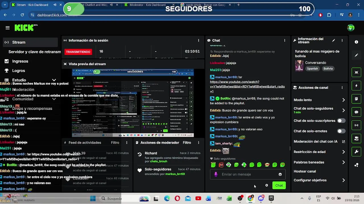
Task: Click the pencil edit icon in the right sidebar
Action: click(x=356, y=55)
